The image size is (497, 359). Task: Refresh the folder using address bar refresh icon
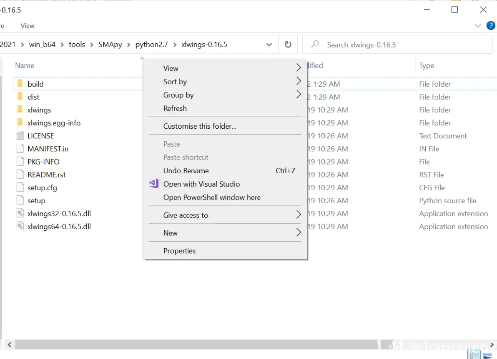[288, 45]
